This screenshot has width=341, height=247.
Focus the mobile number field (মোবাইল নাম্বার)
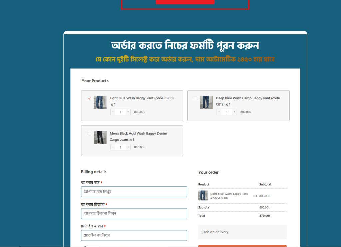pos(134,235)
